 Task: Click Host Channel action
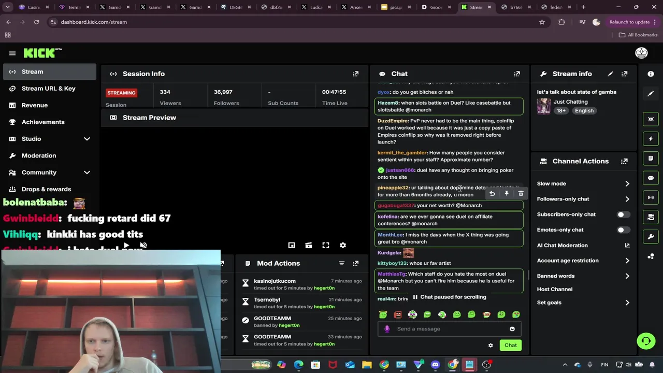pyautogui.click(x=555, y=289)
